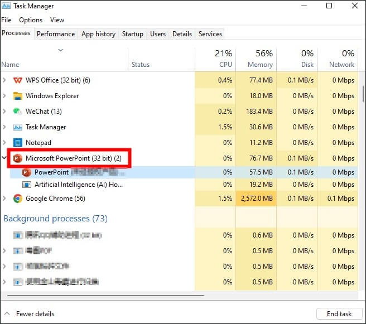This screenshot has width=366, height=324.
Task: Switch to the Users tab
Action: pyautogui.click(x=158, y=34)
